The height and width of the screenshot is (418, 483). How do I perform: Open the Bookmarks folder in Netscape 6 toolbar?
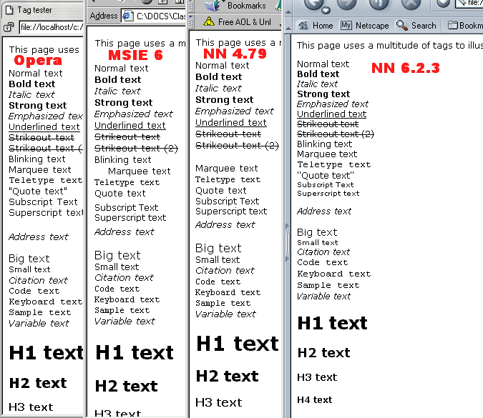coord(465,25)
